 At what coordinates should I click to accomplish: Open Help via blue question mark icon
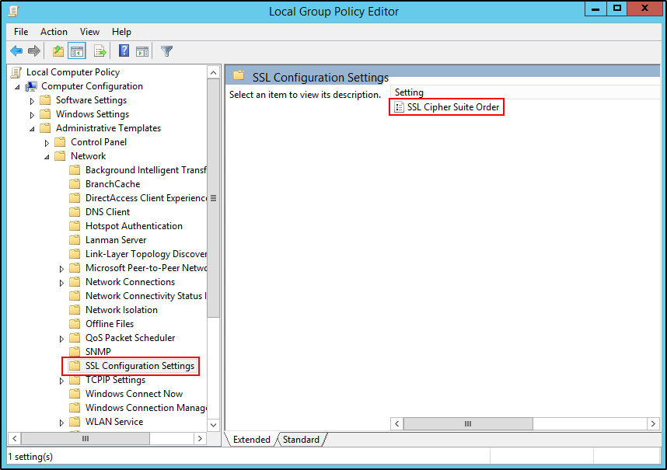click(124, 51)
